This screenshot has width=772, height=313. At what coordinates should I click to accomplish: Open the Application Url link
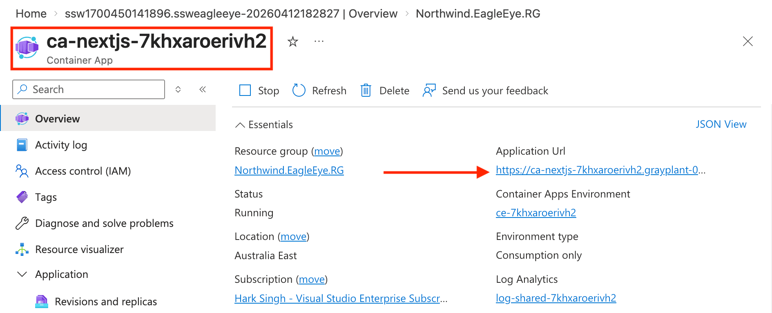tap(596, 170)
